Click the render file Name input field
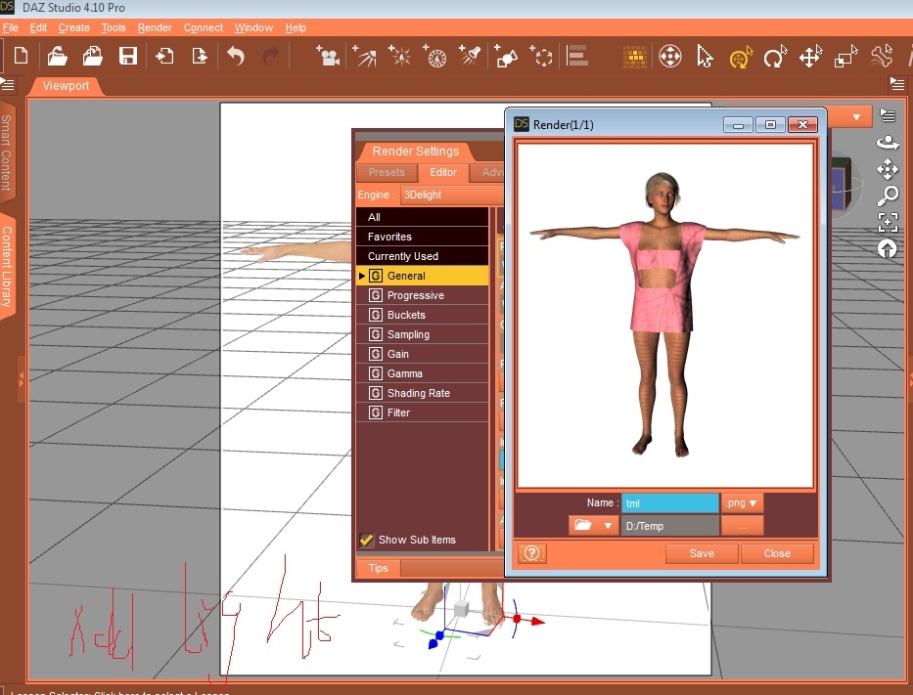Viewport: 913px width, 695px height. (669, 502)
